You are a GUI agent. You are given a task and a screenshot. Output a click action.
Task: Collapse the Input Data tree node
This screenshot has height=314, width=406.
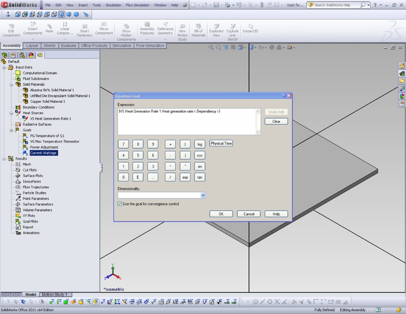tap(4, 67)
